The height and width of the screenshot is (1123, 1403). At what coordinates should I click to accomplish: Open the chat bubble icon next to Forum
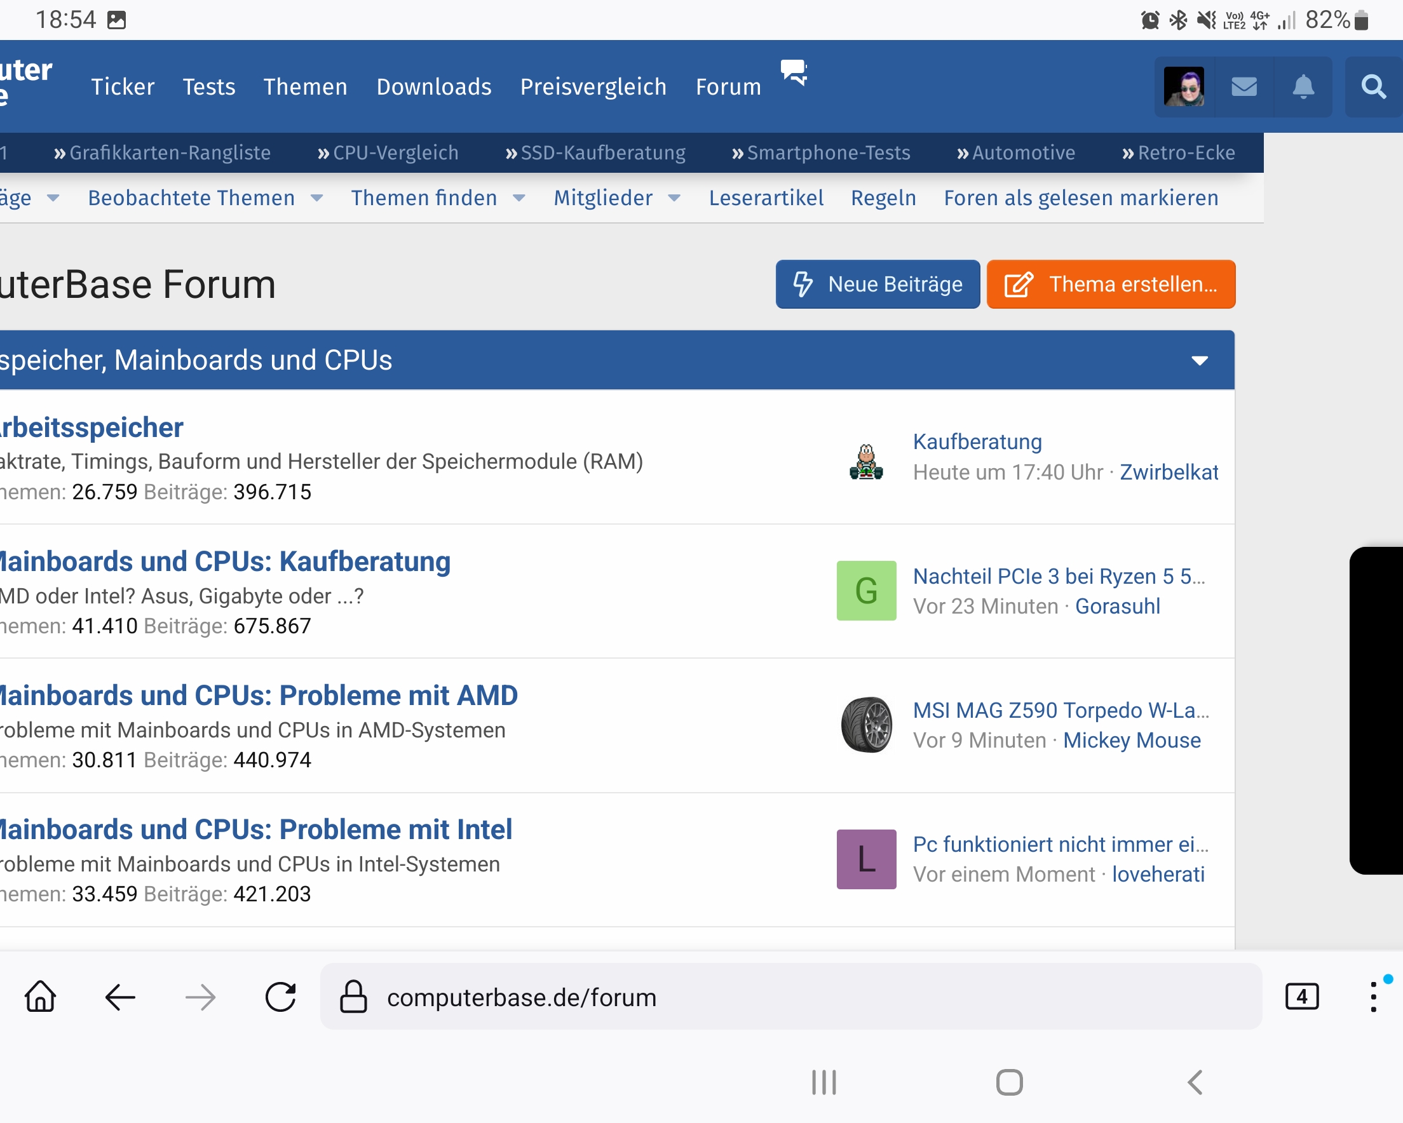794,74
